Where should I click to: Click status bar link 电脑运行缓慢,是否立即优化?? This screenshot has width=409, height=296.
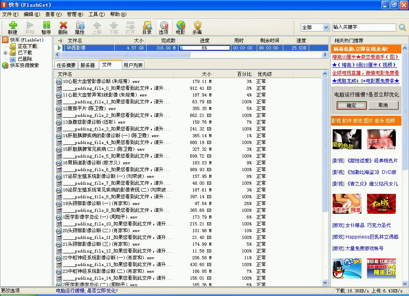point(87,291)
